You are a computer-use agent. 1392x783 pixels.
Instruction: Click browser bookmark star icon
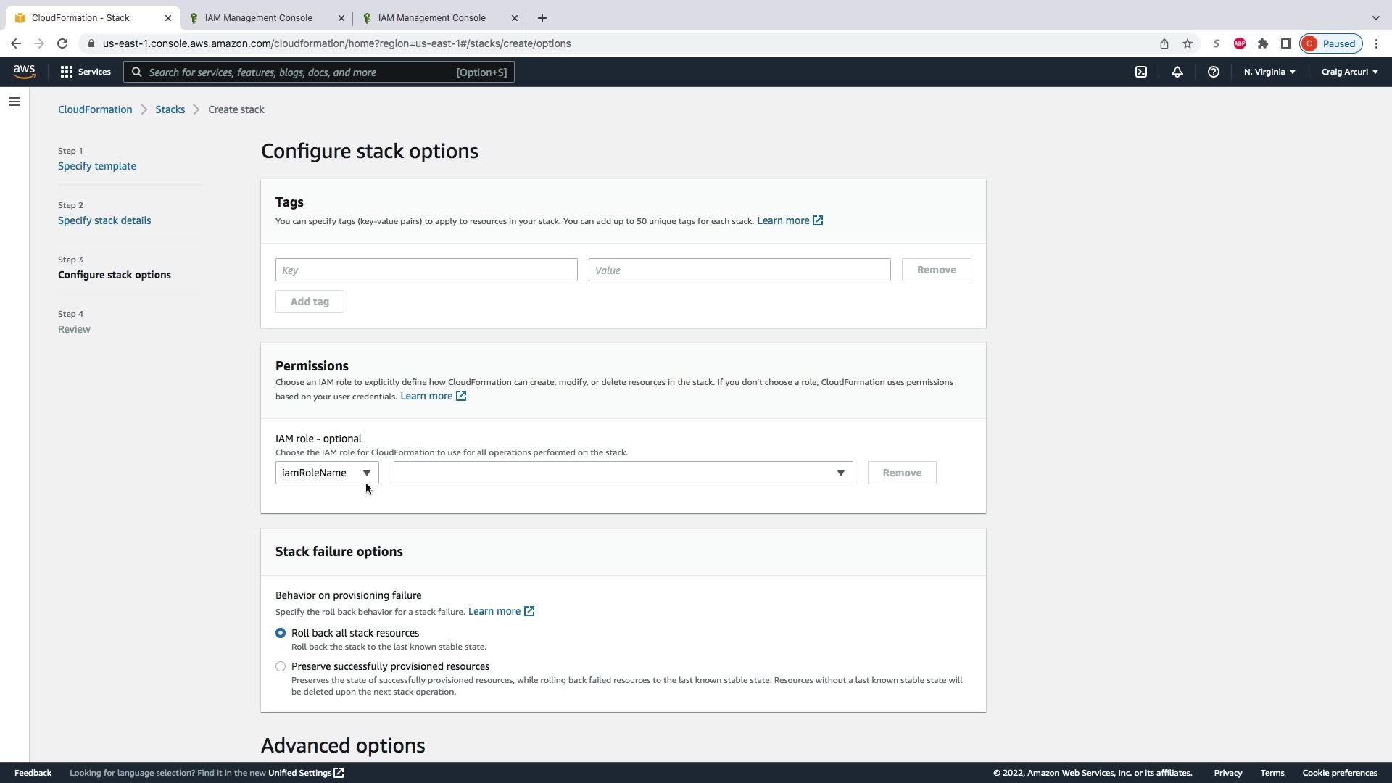point(1188,43)
